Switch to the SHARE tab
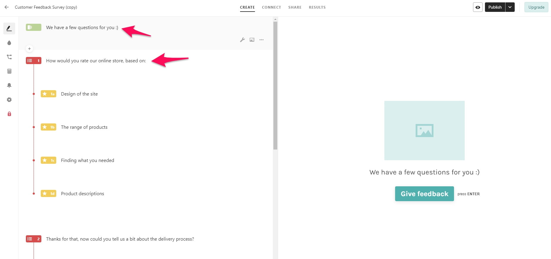 tap(295, 7)
